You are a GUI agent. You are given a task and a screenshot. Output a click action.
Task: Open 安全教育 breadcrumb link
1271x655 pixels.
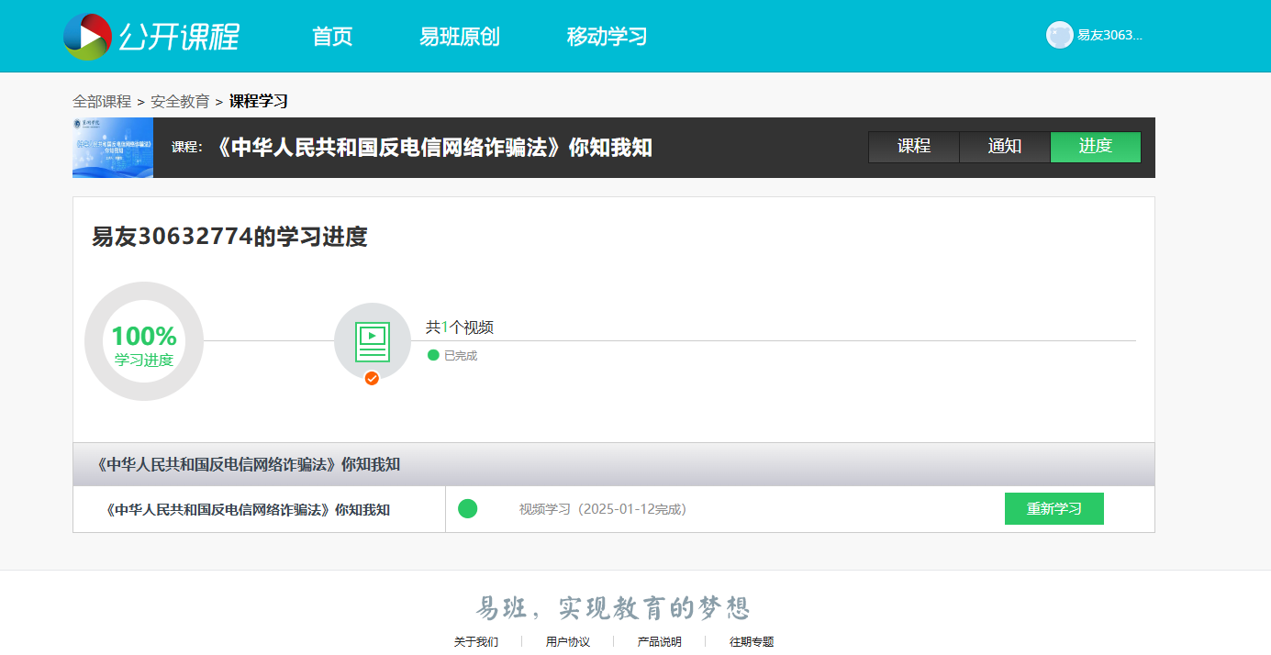pyautogui.click(x=180, y=102)
